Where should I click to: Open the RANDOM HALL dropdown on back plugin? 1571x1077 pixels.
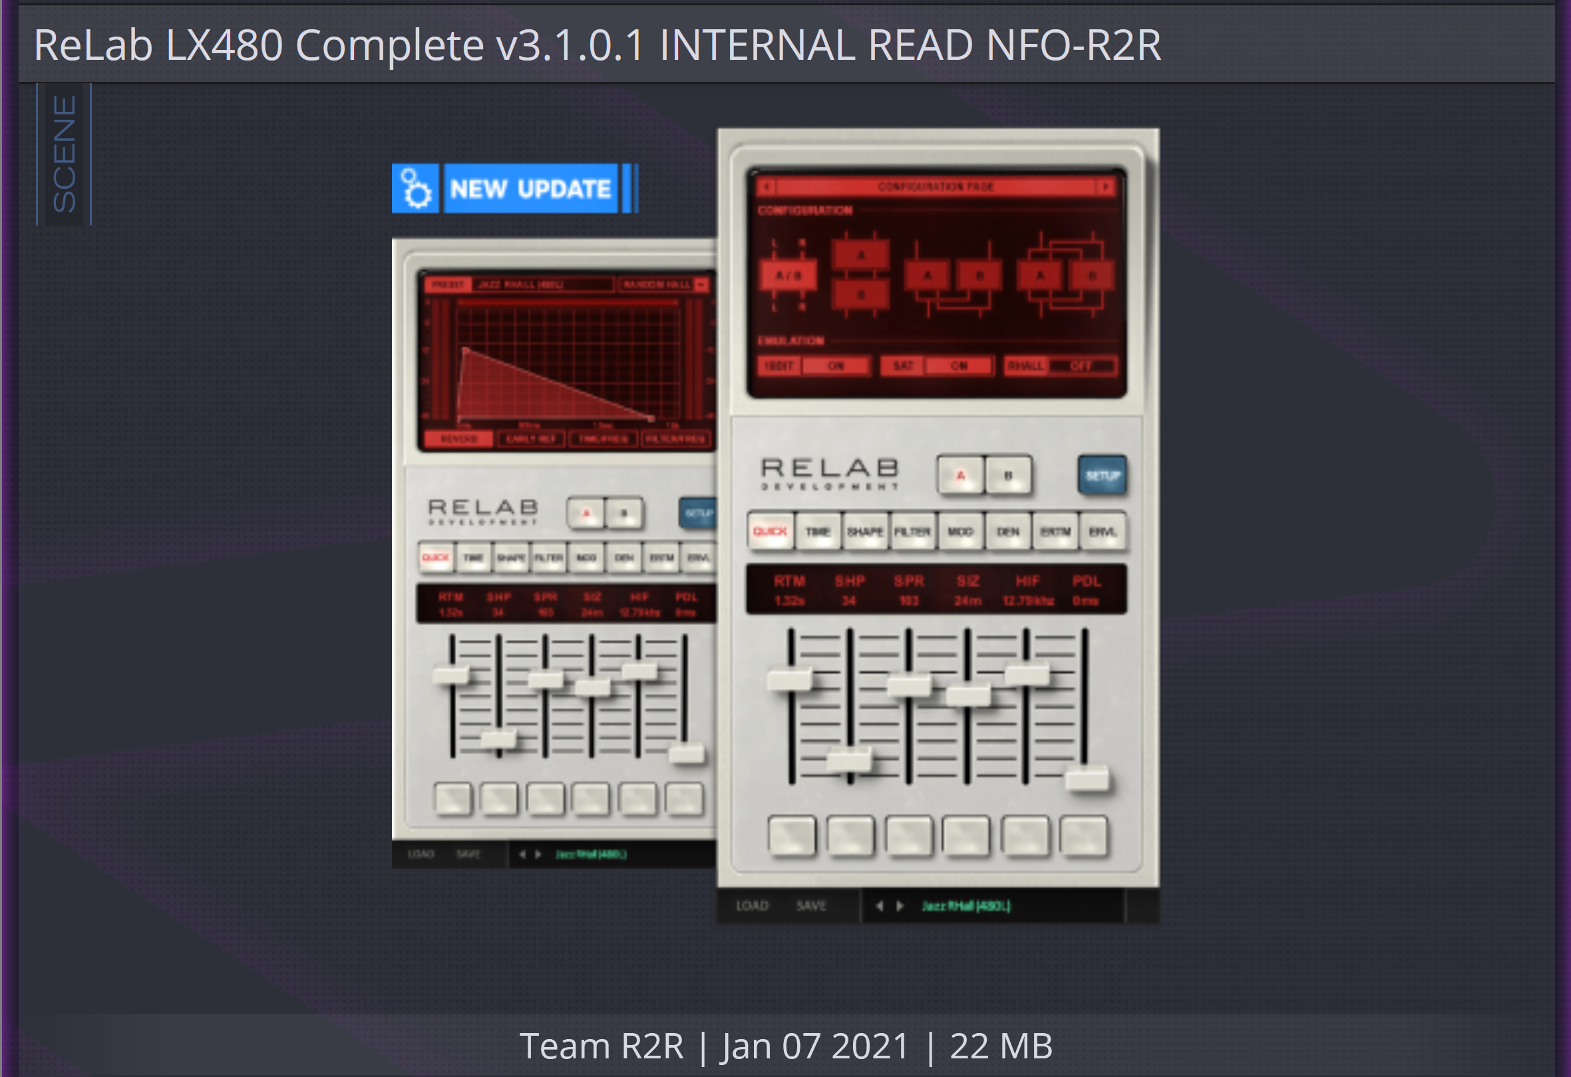[664, 285]
